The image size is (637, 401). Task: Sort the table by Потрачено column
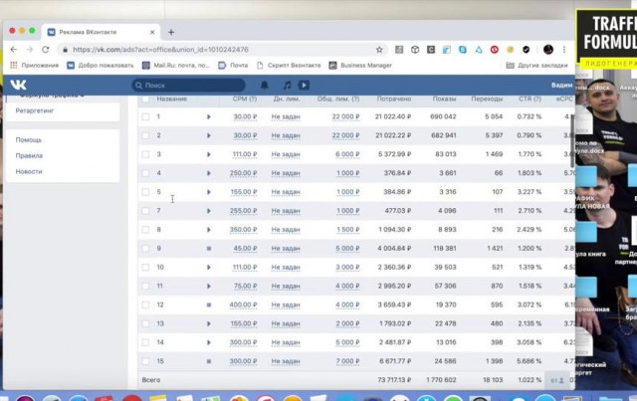tap(394, 100)
